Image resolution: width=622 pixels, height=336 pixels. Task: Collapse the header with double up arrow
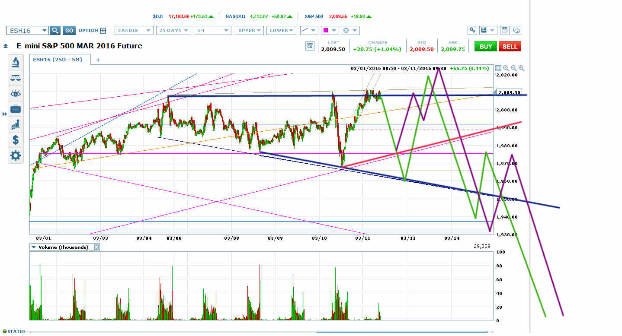click(5, 46)
